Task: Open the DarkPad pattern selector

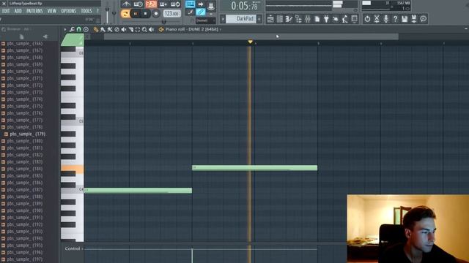Action: pyautogui.click(x=241, y=19)
